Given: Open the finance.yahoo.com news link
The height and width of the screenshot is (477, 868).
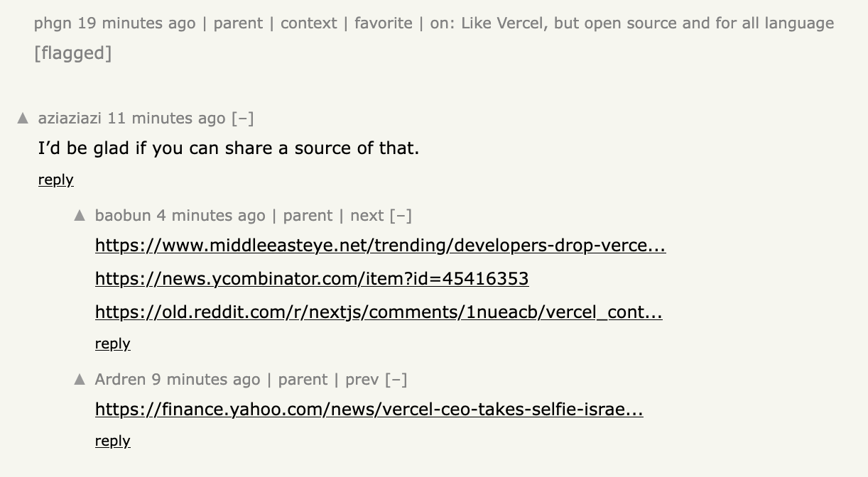Looking at the screenshot, I should (x=369, y=410).
